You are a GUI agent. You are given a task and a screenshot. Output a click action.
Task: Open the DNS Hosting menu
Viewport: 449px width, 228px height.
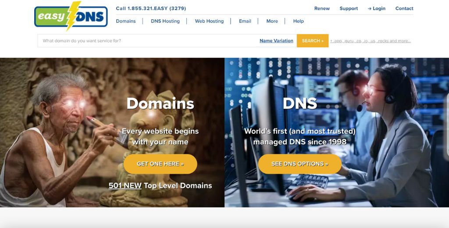click(165, 21)
